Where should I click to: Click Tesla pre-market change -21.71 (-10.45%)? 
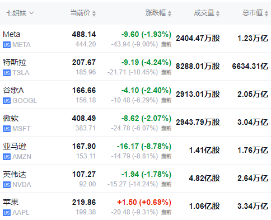(133, 72)
